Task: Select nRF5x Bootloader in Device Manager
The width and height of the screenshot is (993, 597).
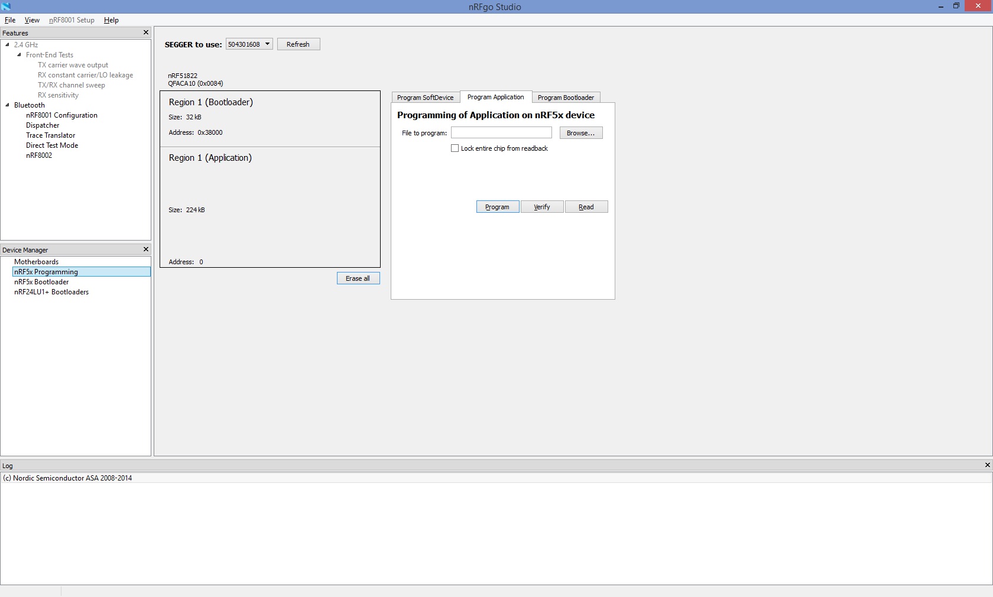Action: [41, 282]
